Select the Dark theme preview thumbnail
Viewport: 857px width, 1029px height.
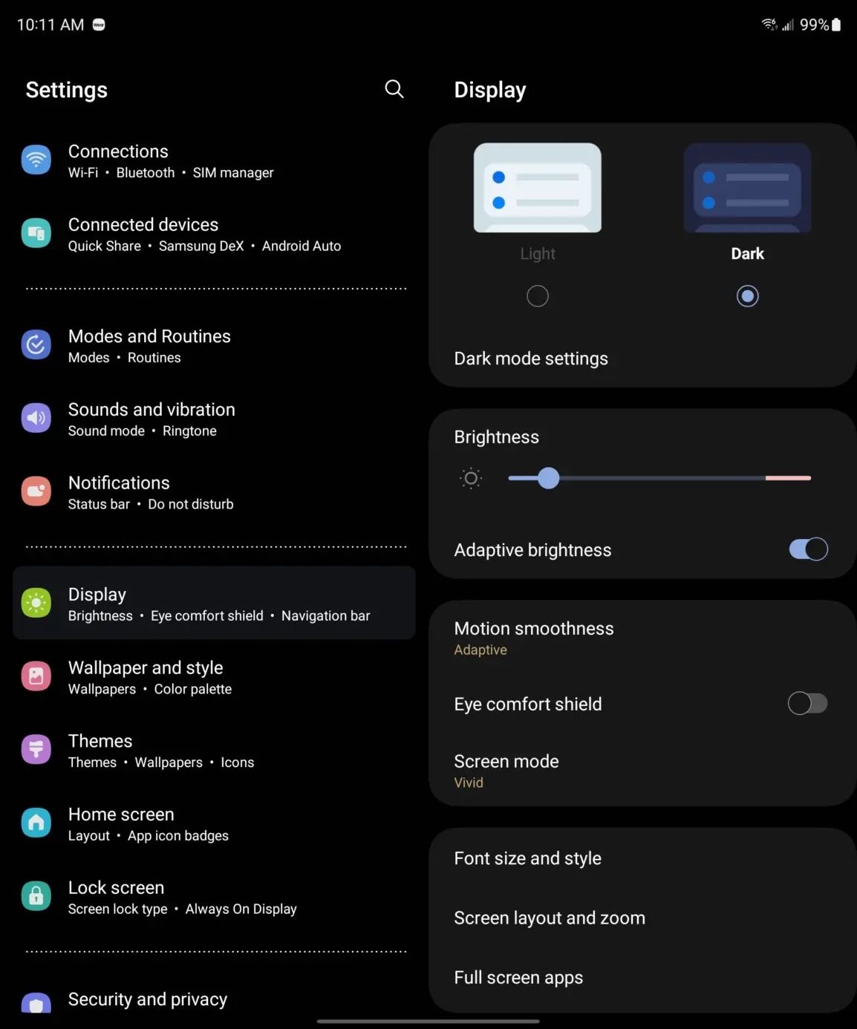pos(747,188)
